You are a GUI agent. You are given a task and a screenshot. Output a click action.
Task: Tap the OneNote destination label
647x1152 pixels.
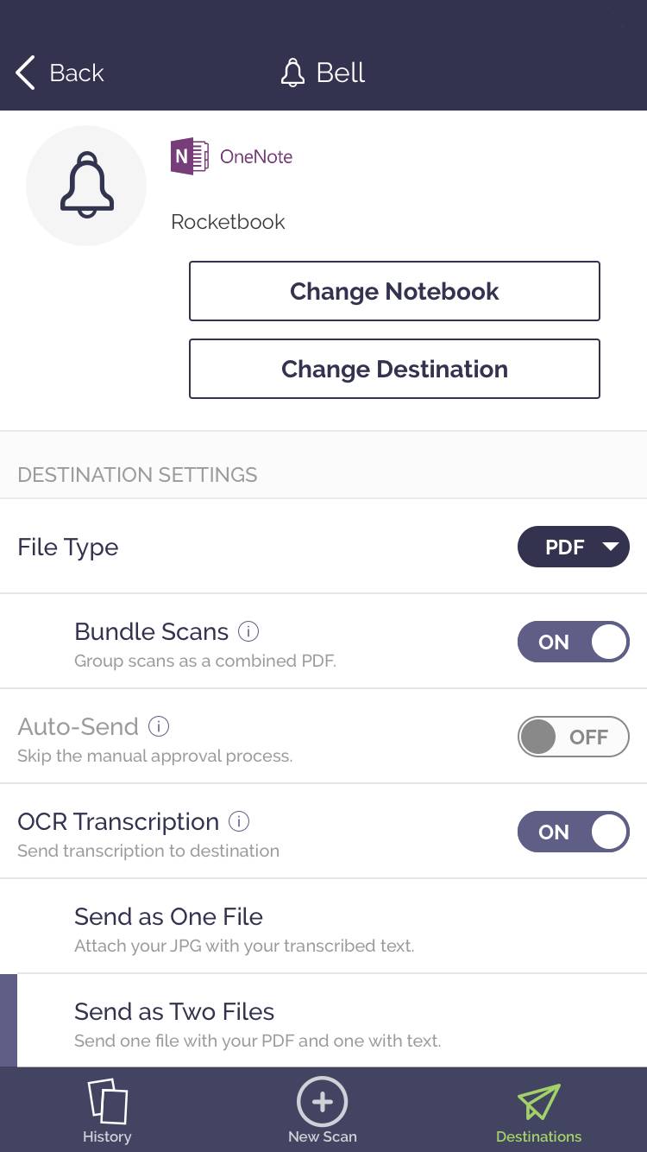click(x=256, y=156)
